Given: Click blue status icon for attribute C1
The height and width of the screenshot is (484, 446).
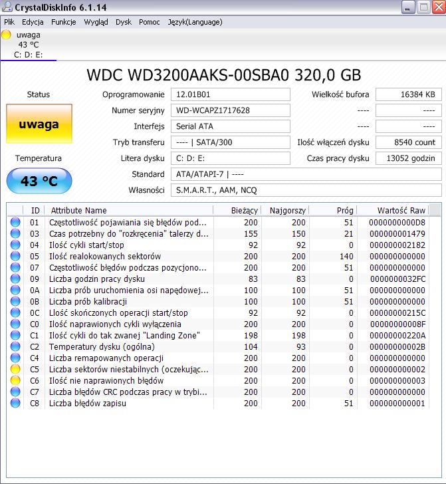Looking at the screenshot, I should point(15,335).
